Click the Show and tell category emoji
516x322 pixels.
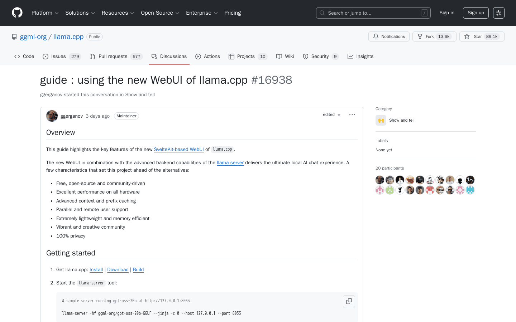tap(381, 120)
